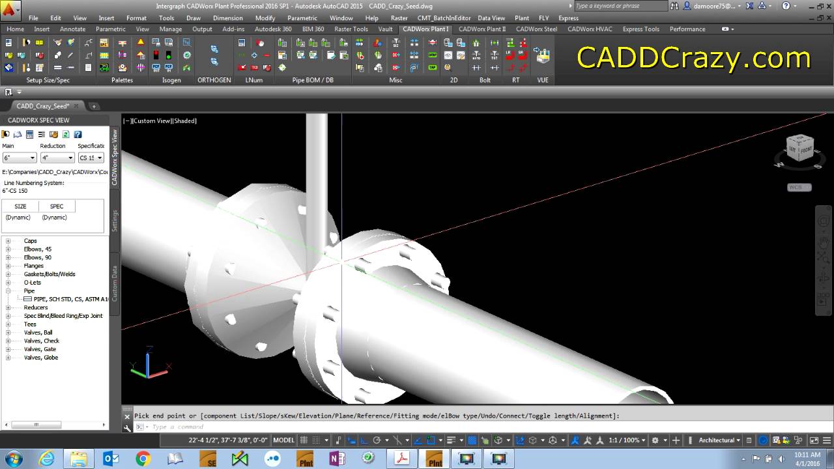This screenshot has width=834, height=469.
Task: Switch to the Annotate ribbon tab
Action: tap(73, 29)
